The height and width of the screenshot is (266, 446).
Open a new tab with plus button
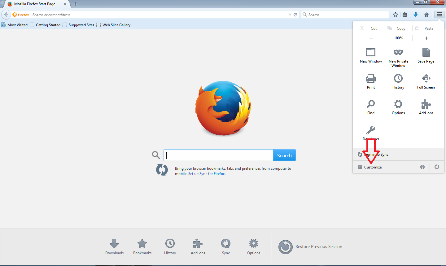click(75, 4)
